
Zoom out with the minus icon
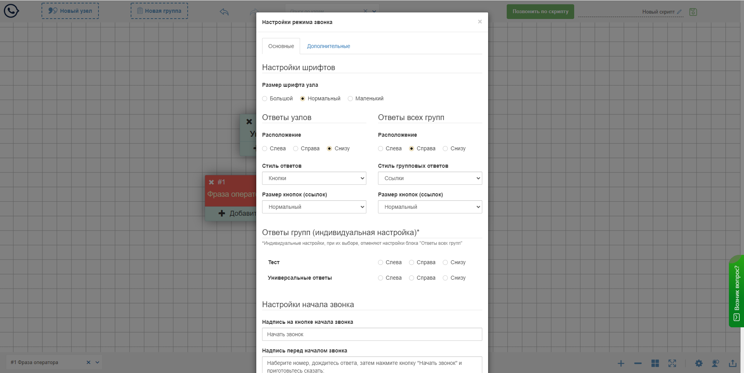(x=638, y=363)
